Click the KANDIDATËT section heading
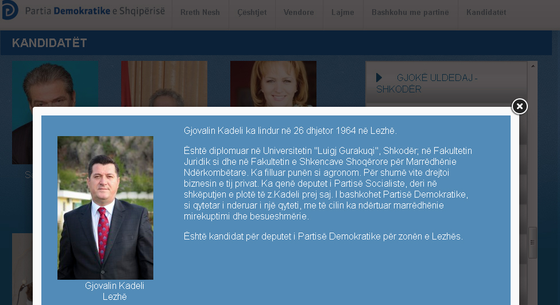Screen dimensions: 560x305 pyautogui.click(x=49, y=44)
